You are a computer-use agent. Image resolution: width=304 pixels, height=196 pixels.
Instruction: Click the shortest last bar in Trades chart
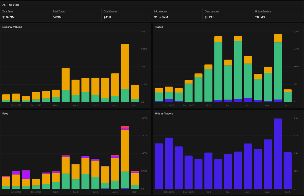point(288,96)
